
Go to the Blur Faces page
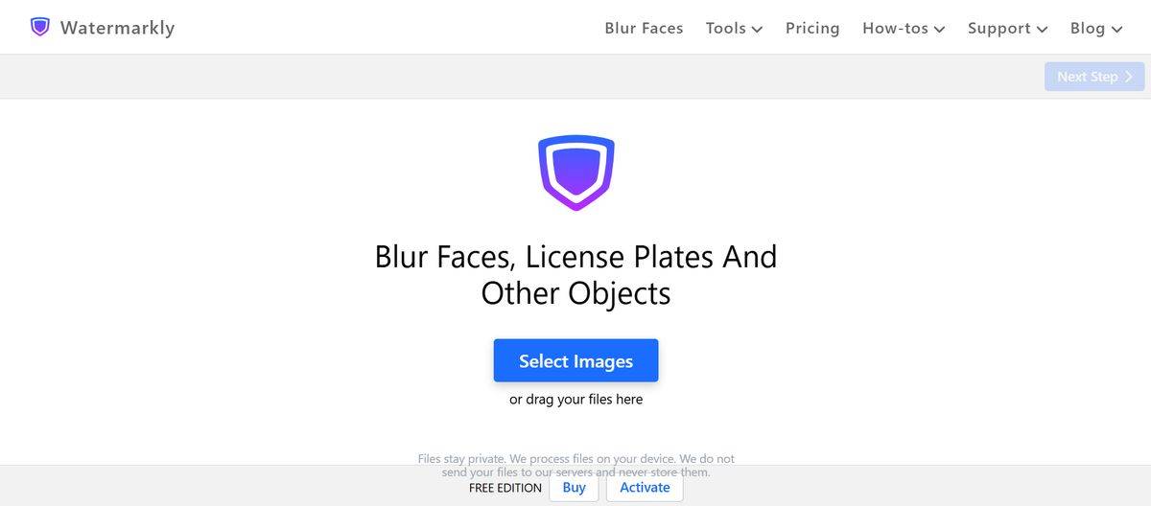coord(644,29)
